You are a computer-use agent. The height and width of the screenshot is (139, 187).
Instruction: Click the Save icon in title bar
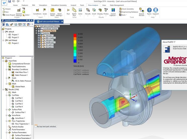[9, 1]
